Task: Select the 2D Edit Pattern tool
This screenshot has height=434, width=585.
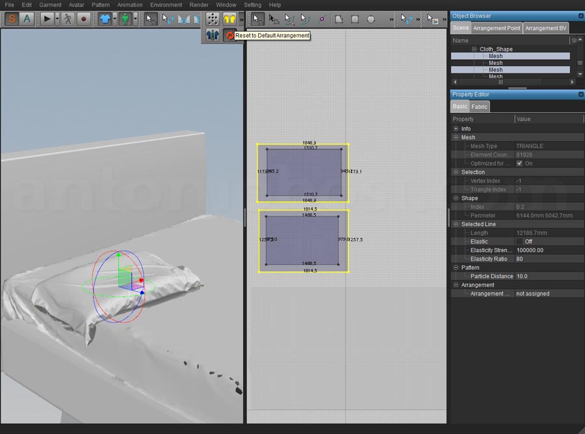Action: pyautogui.click(x=257, y=19)
